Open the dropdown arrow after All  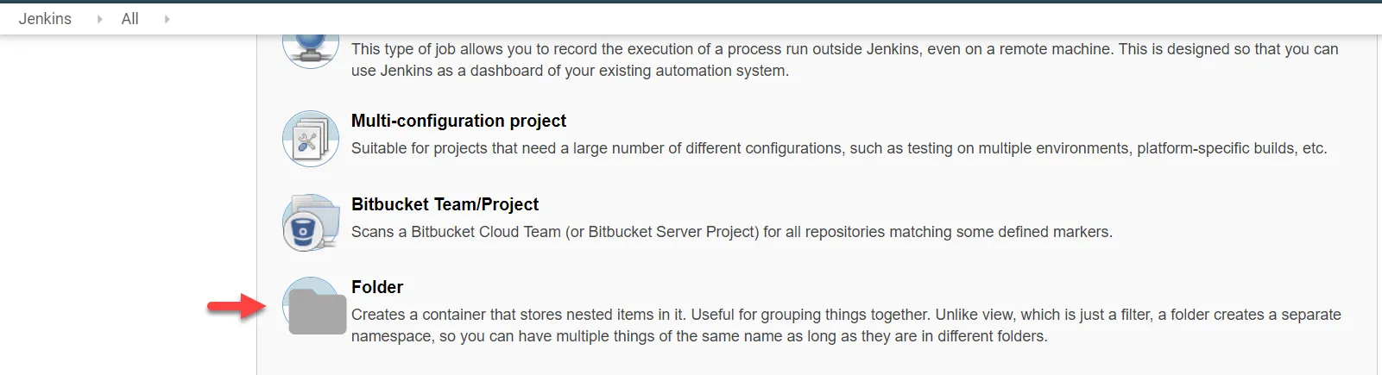pyautogui.click(x=167, y=19)
